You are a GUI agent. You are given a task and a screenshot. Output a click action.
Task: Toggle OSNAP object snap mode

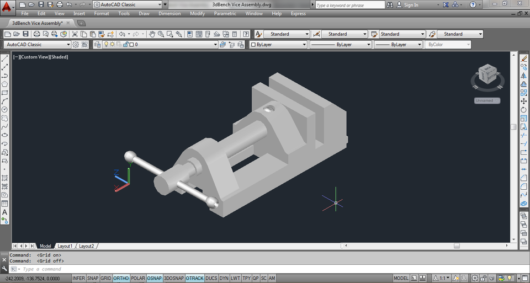155,279
